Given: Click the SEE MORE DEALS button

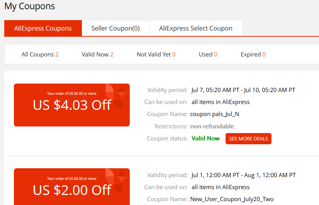Looking at the screenshot, I should pos(248,138).
